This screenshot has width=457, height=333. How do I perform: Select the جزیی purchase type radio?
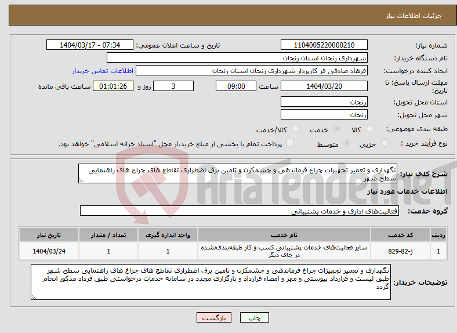click(x=385, y=143)
